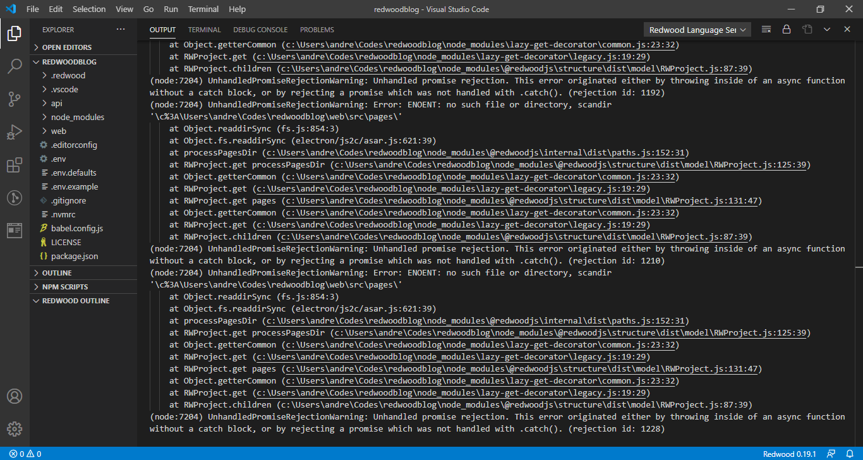
Task: Clear the output panel contents
Action: pos(766,30)
